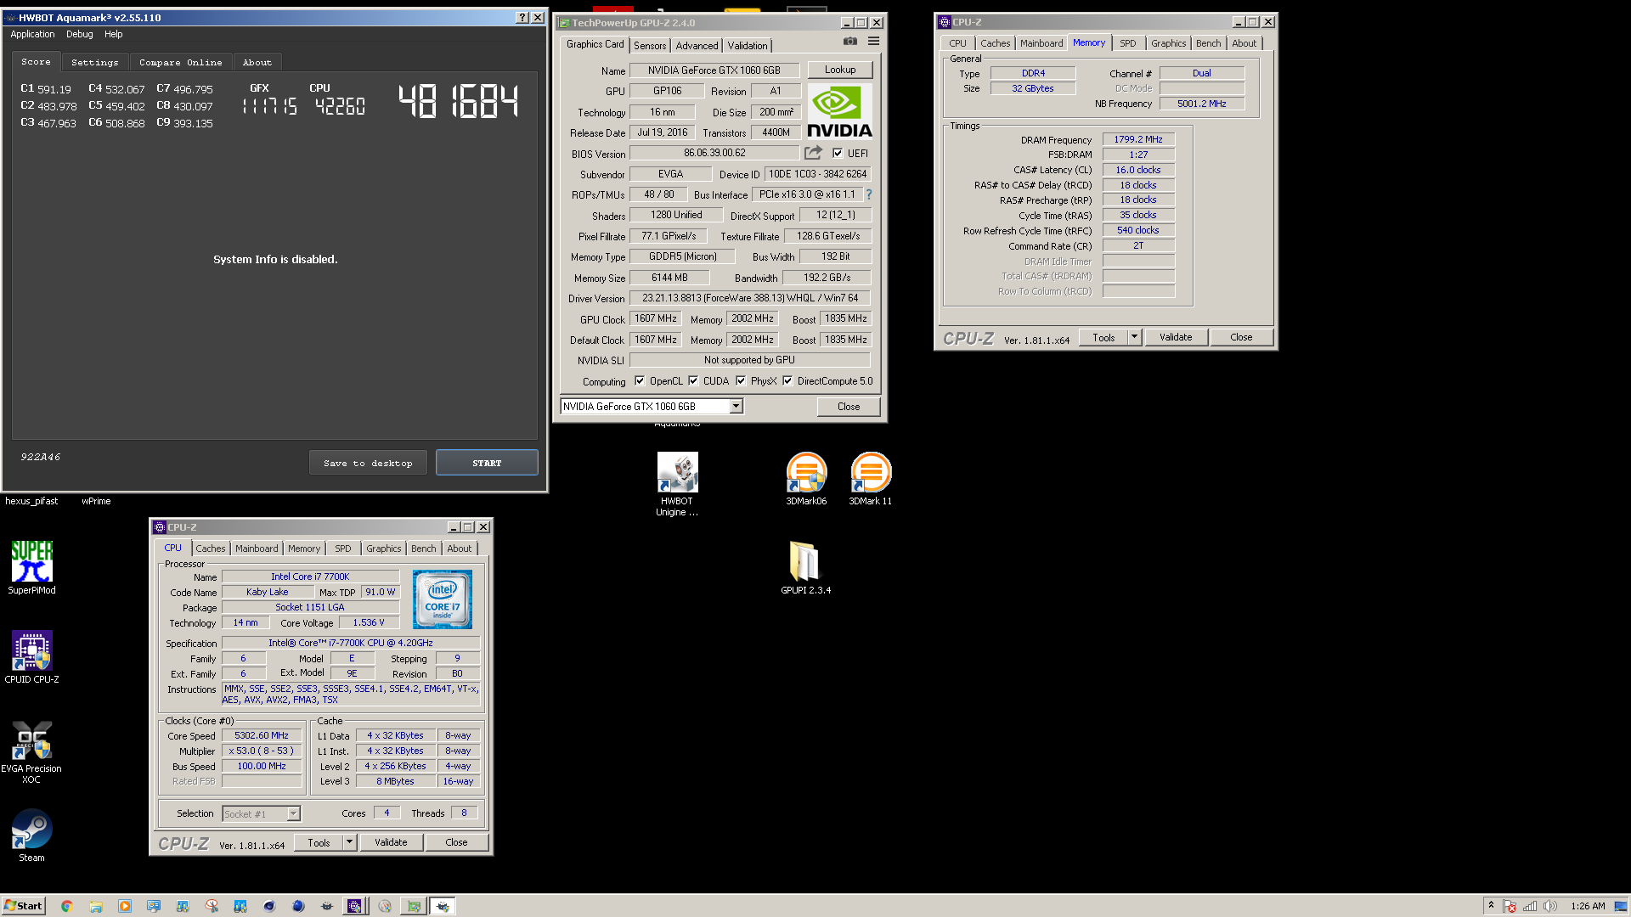Toggle the UEFI checkbox in GPU-Z
This screenshot has height=917, width=1631.
click(x=838, y=153)
